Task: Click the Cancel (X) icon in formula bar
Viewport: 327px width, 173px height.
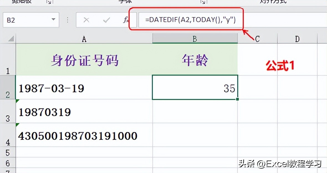Action: [x=87, y=20]
